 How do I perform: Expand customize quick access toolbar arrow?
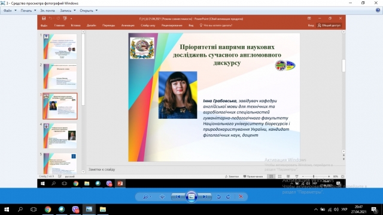pos(71,19)
